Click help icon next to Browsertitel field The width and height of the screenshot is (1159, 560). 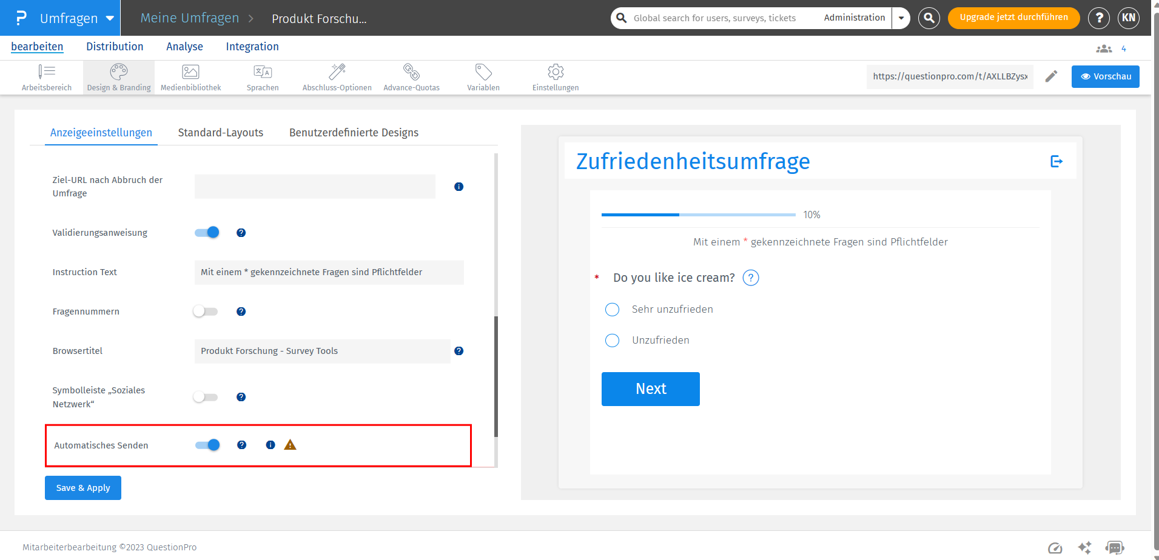click(459, 351)
